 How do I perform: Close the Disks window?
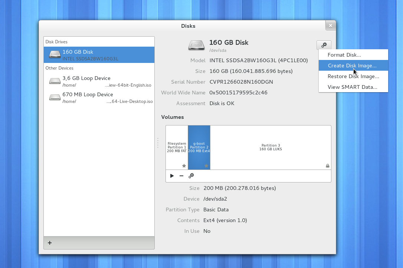click(x=331, y=26)
